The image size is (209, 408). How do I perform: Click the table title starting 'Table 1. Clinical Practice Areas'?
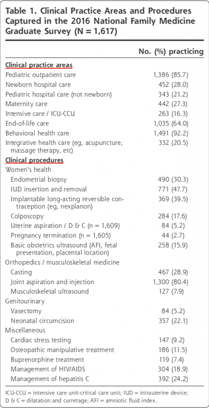tap(100, 21)
